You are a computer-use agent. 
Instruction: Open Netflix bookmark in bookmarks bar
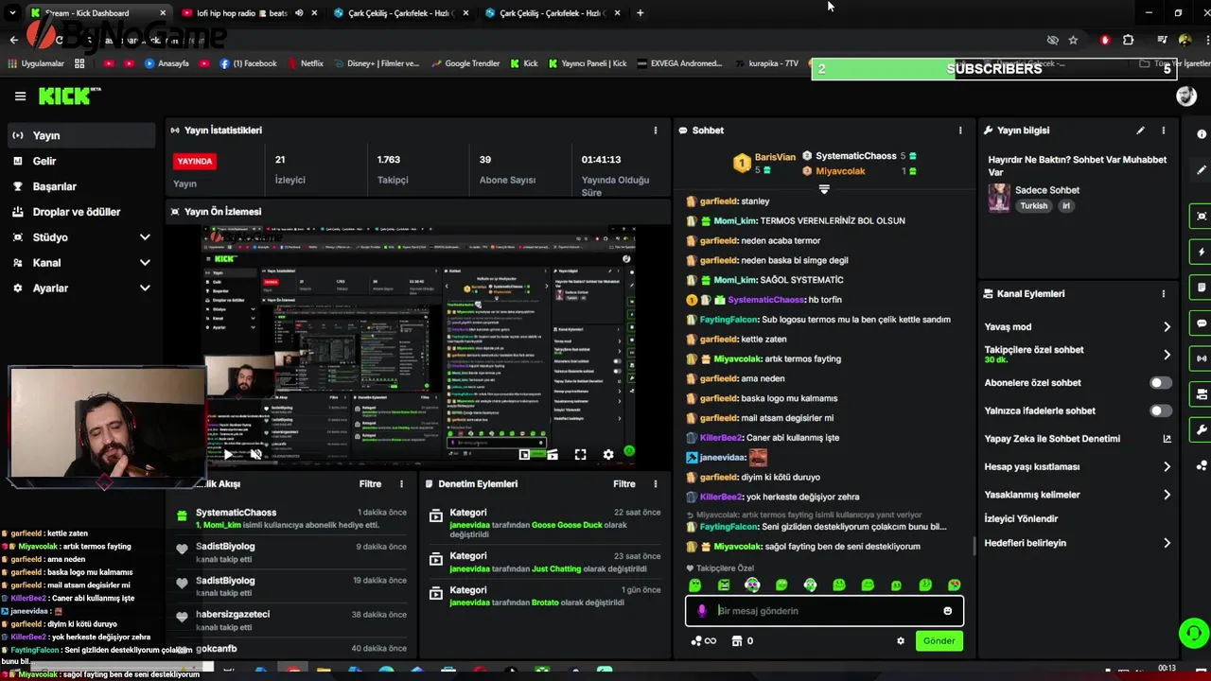304,63
